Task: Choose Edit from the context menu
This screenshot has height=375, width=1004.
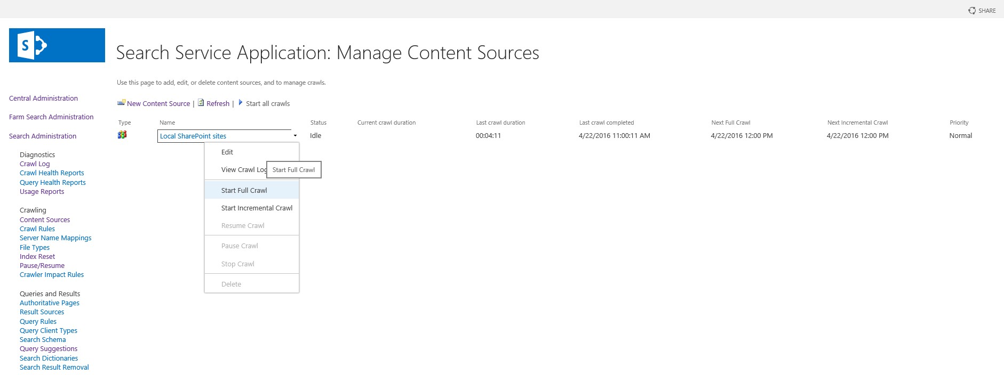Action: 252,152
